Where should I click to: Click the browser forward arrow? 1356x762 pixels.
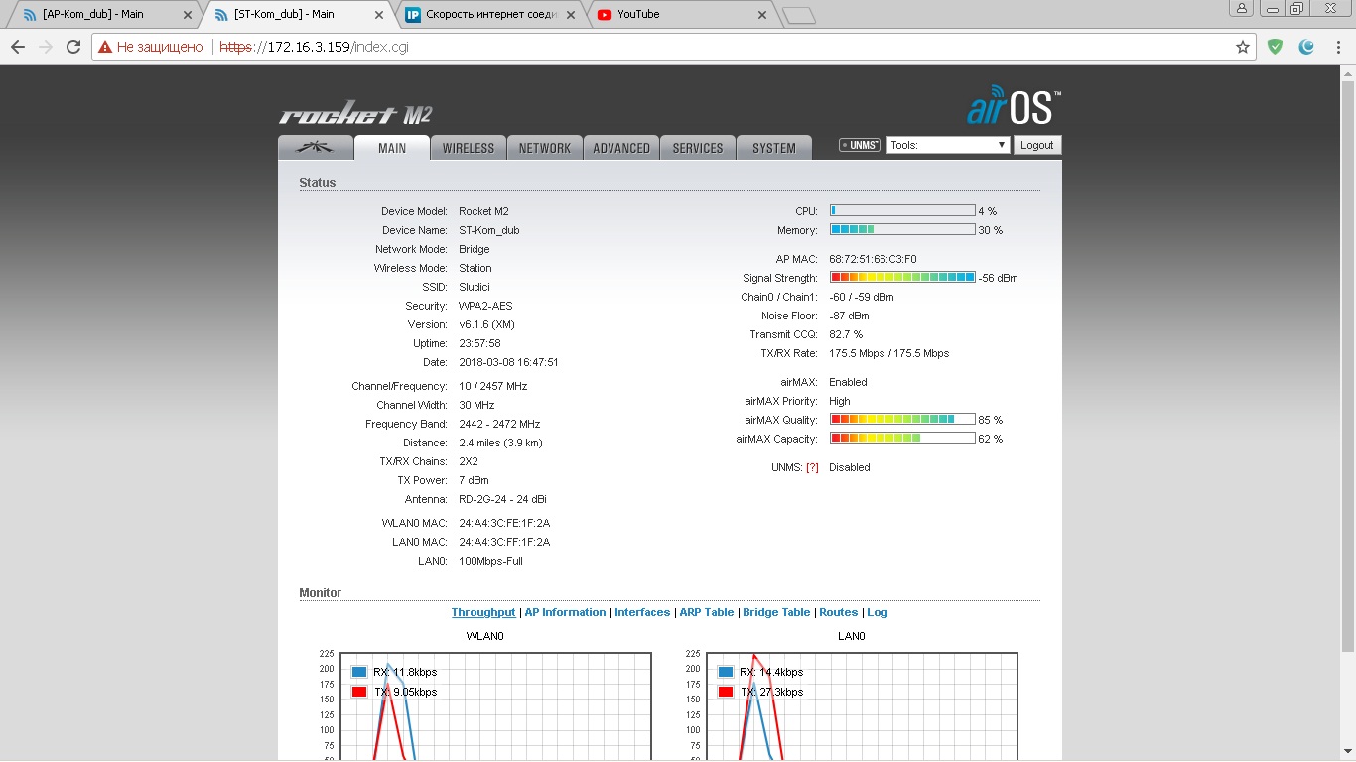pyautogui.click(x=46, y=47)
